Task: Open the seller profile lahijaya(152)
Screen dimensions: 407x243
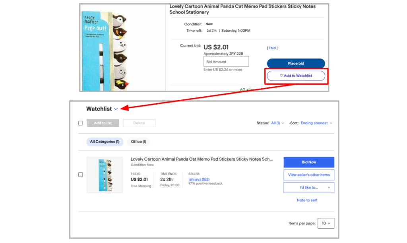Action: (x=199, y=179)
